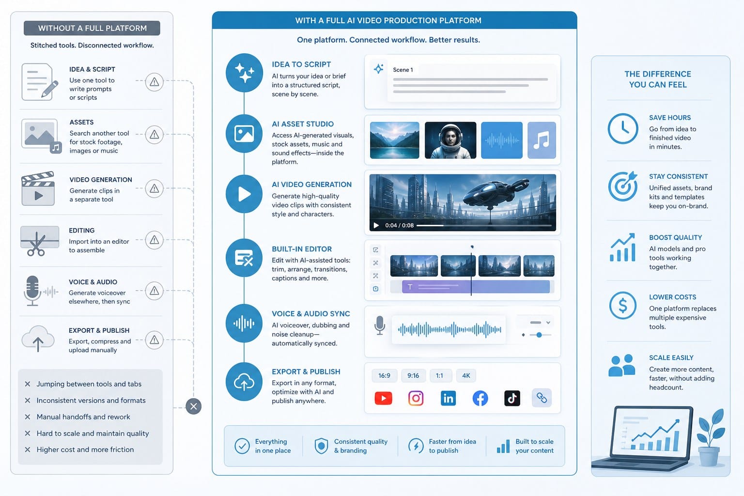The width and height of the screenshot is (744, 496).
Task: Click the Scale Easily people icon
Action: (622, 365)
